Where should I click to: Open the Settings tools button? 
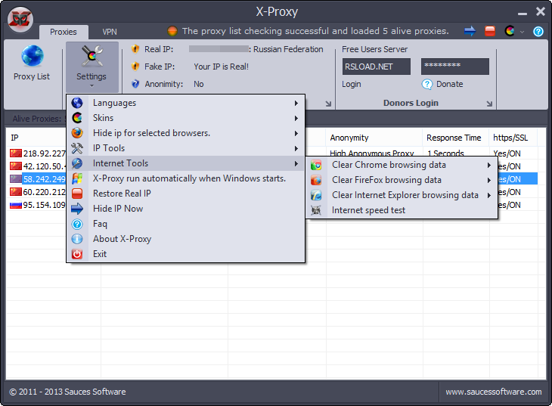(x=92, y=67)
